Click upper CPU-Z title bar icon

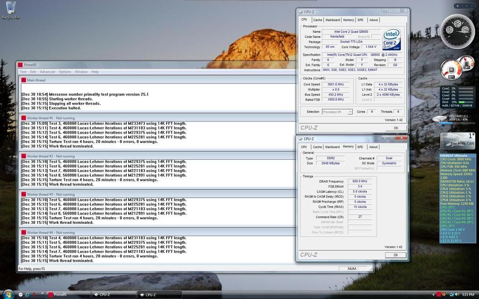pyautogui.click(x=301, y=12)
